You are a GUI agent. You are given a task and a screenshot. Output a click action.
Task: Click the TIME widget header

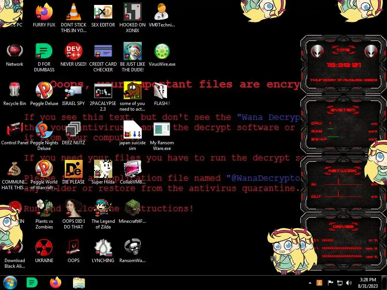point(343,50)
